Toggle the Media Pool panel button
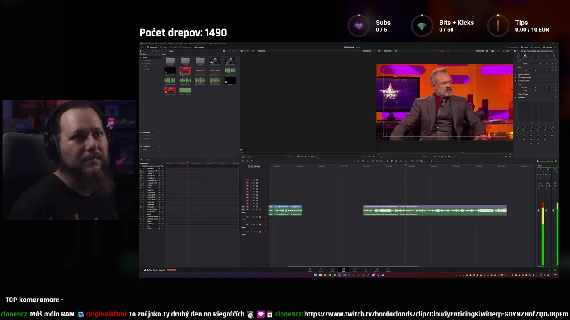Image resolution: width=570 pixels, height=320 pixels. point(152,47)
